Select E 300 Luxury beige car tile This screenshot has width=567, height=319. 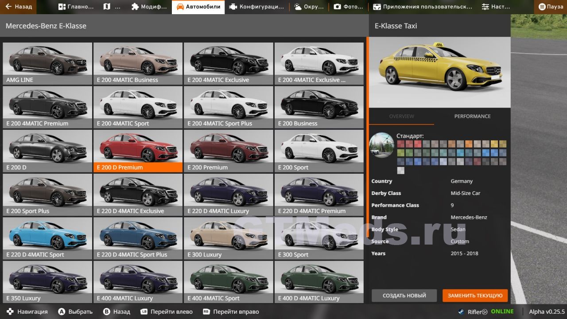(229, 238)
